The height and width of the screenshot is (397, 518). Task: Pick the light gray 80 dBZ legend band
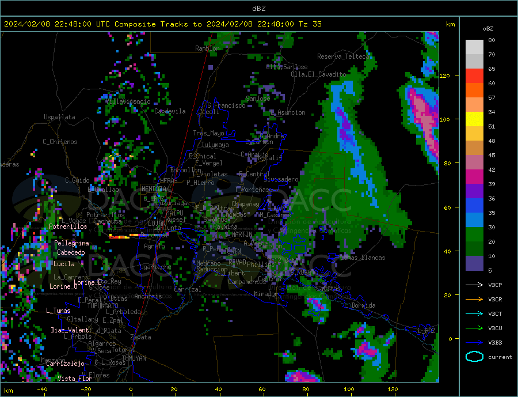point(474,47)
